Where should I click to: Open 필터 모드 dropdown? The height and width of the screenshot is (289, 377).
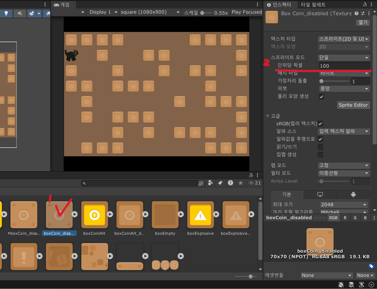click(x=344, y=173)
